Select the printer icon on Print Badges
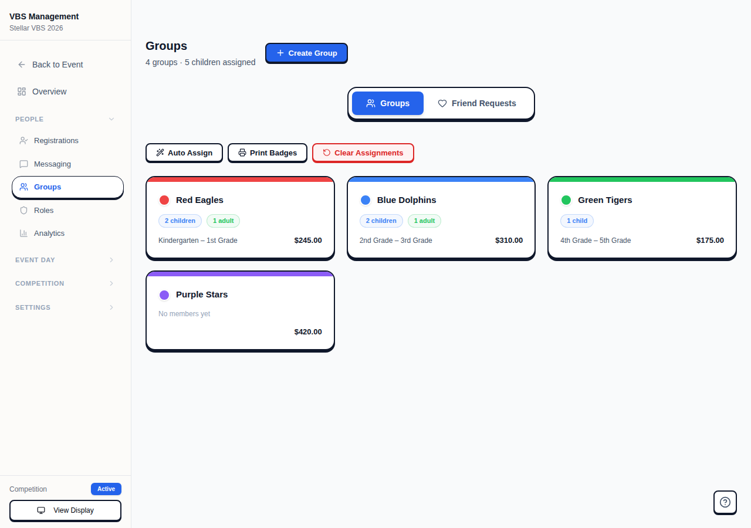 (x=242, y=153)
